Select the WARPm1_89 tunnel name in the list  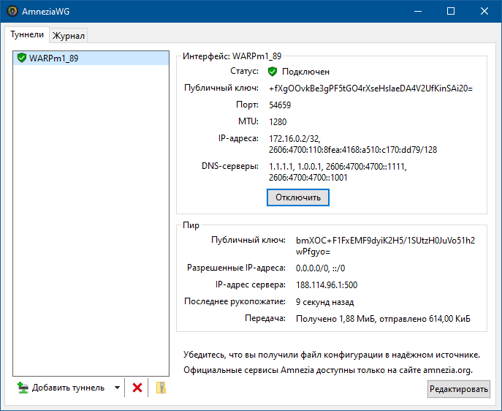coord(53,58)
